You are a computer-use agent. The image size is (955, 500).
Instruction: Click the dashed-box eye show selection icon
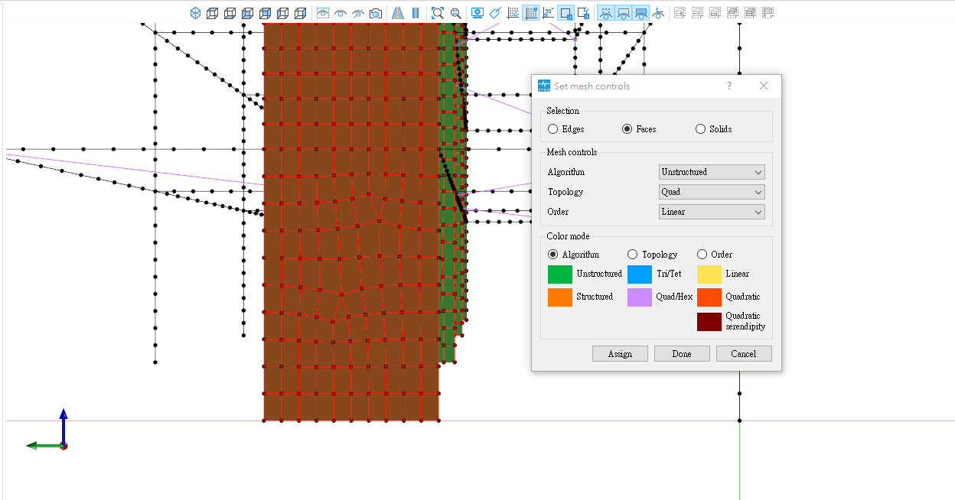tap(323, 13)
